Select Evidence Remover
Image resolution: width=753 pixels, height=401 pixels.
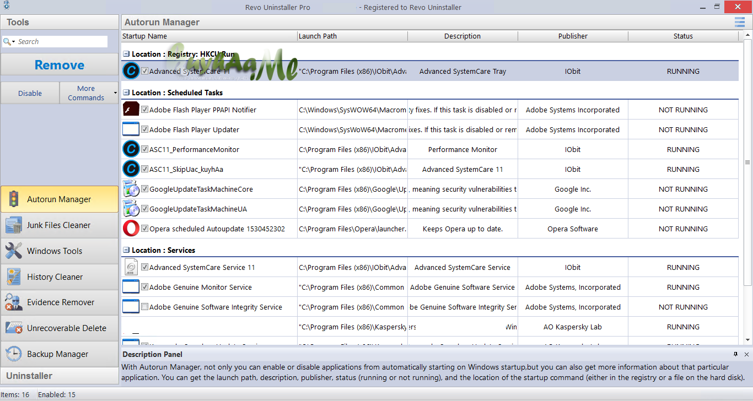coord(60,302)
